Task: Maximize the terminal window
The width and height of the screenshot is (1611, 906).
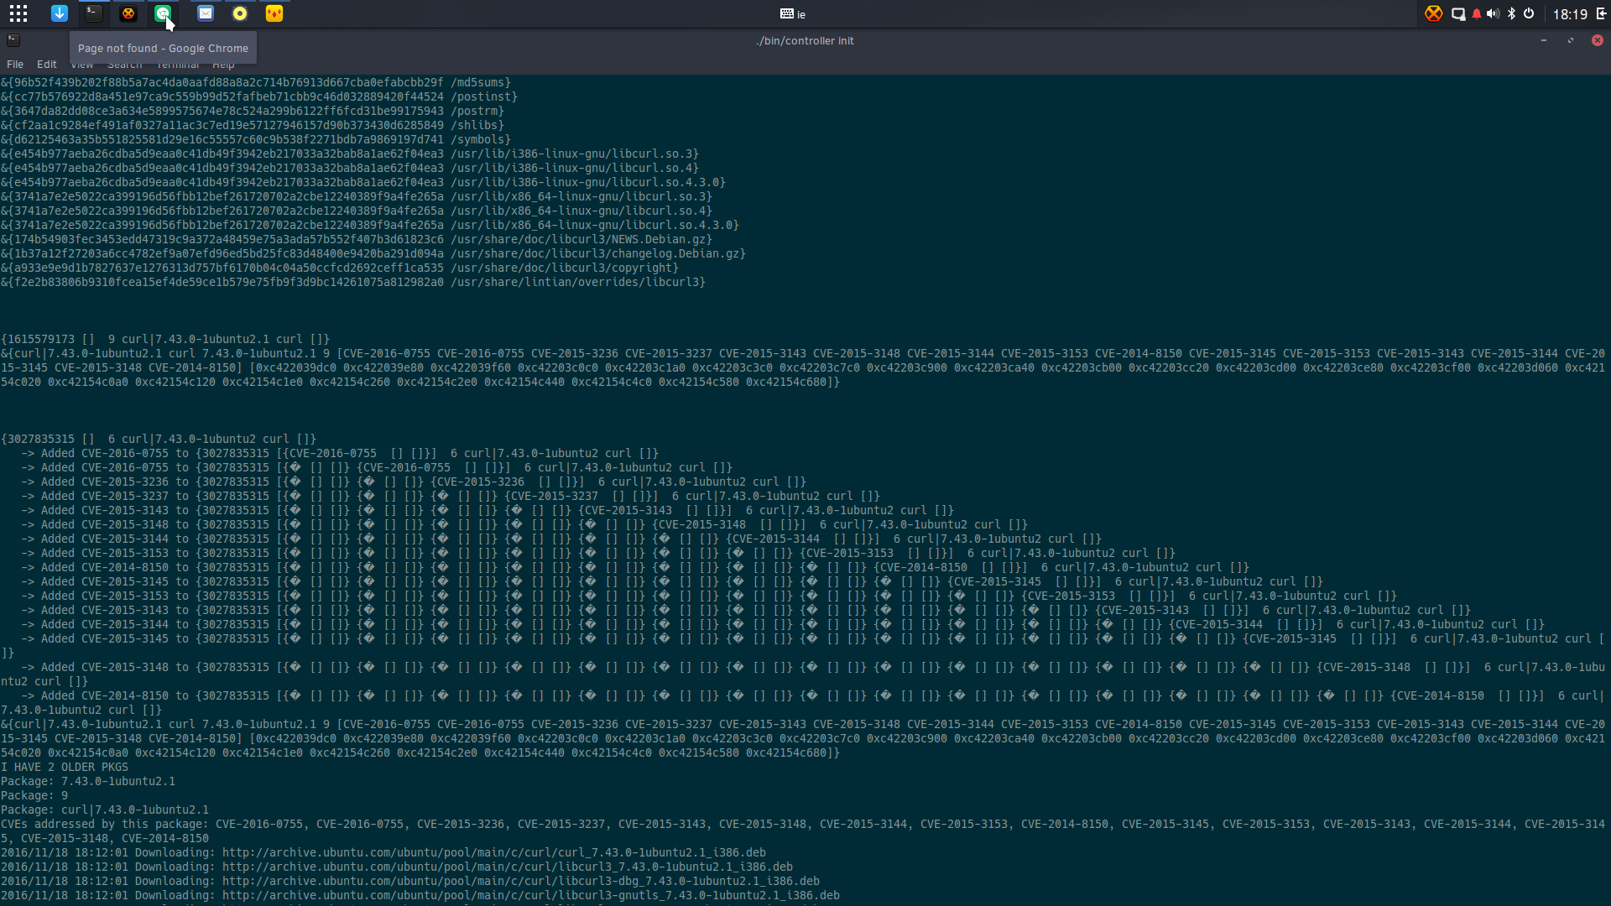Action: pos(1571,40)
